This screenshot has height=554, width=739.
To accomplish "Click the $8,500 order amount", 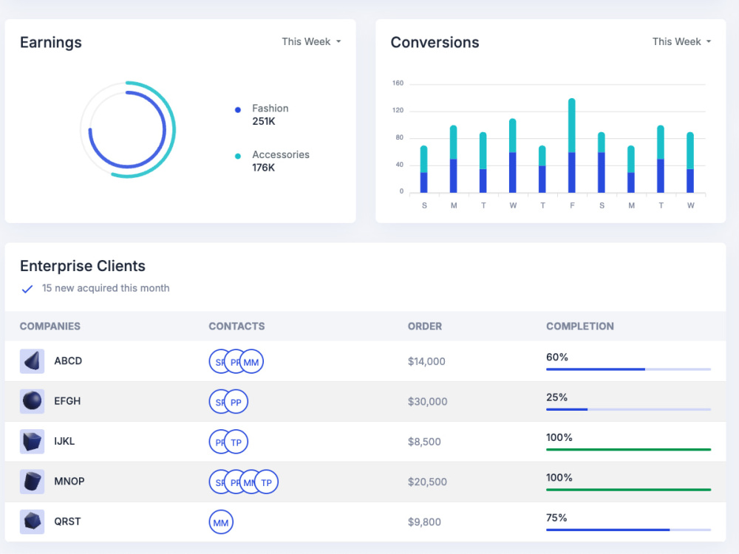I will click(x=424, y=442).
